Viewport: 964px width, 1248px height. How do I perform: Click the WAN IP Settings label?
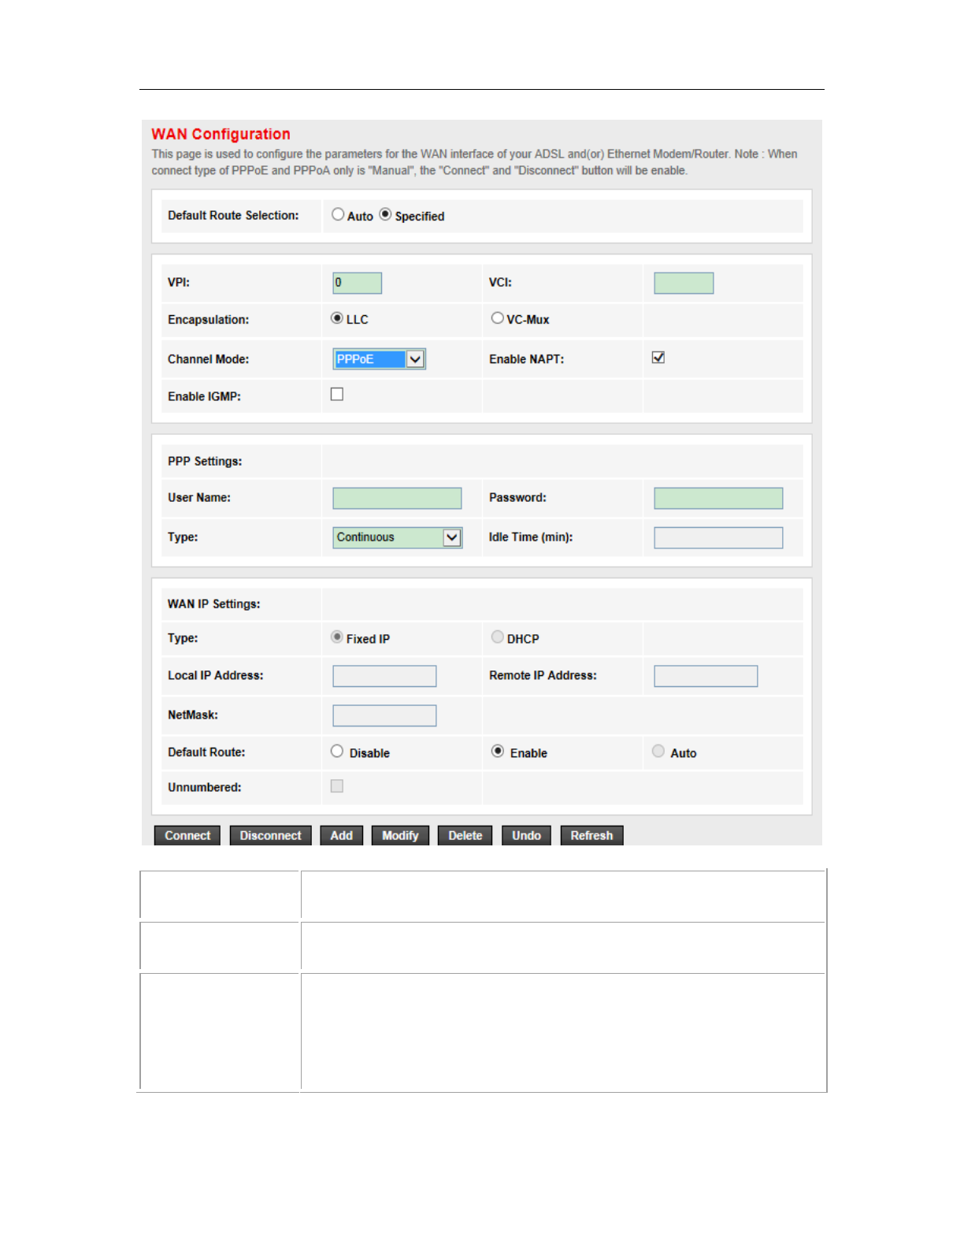point(214,604)
